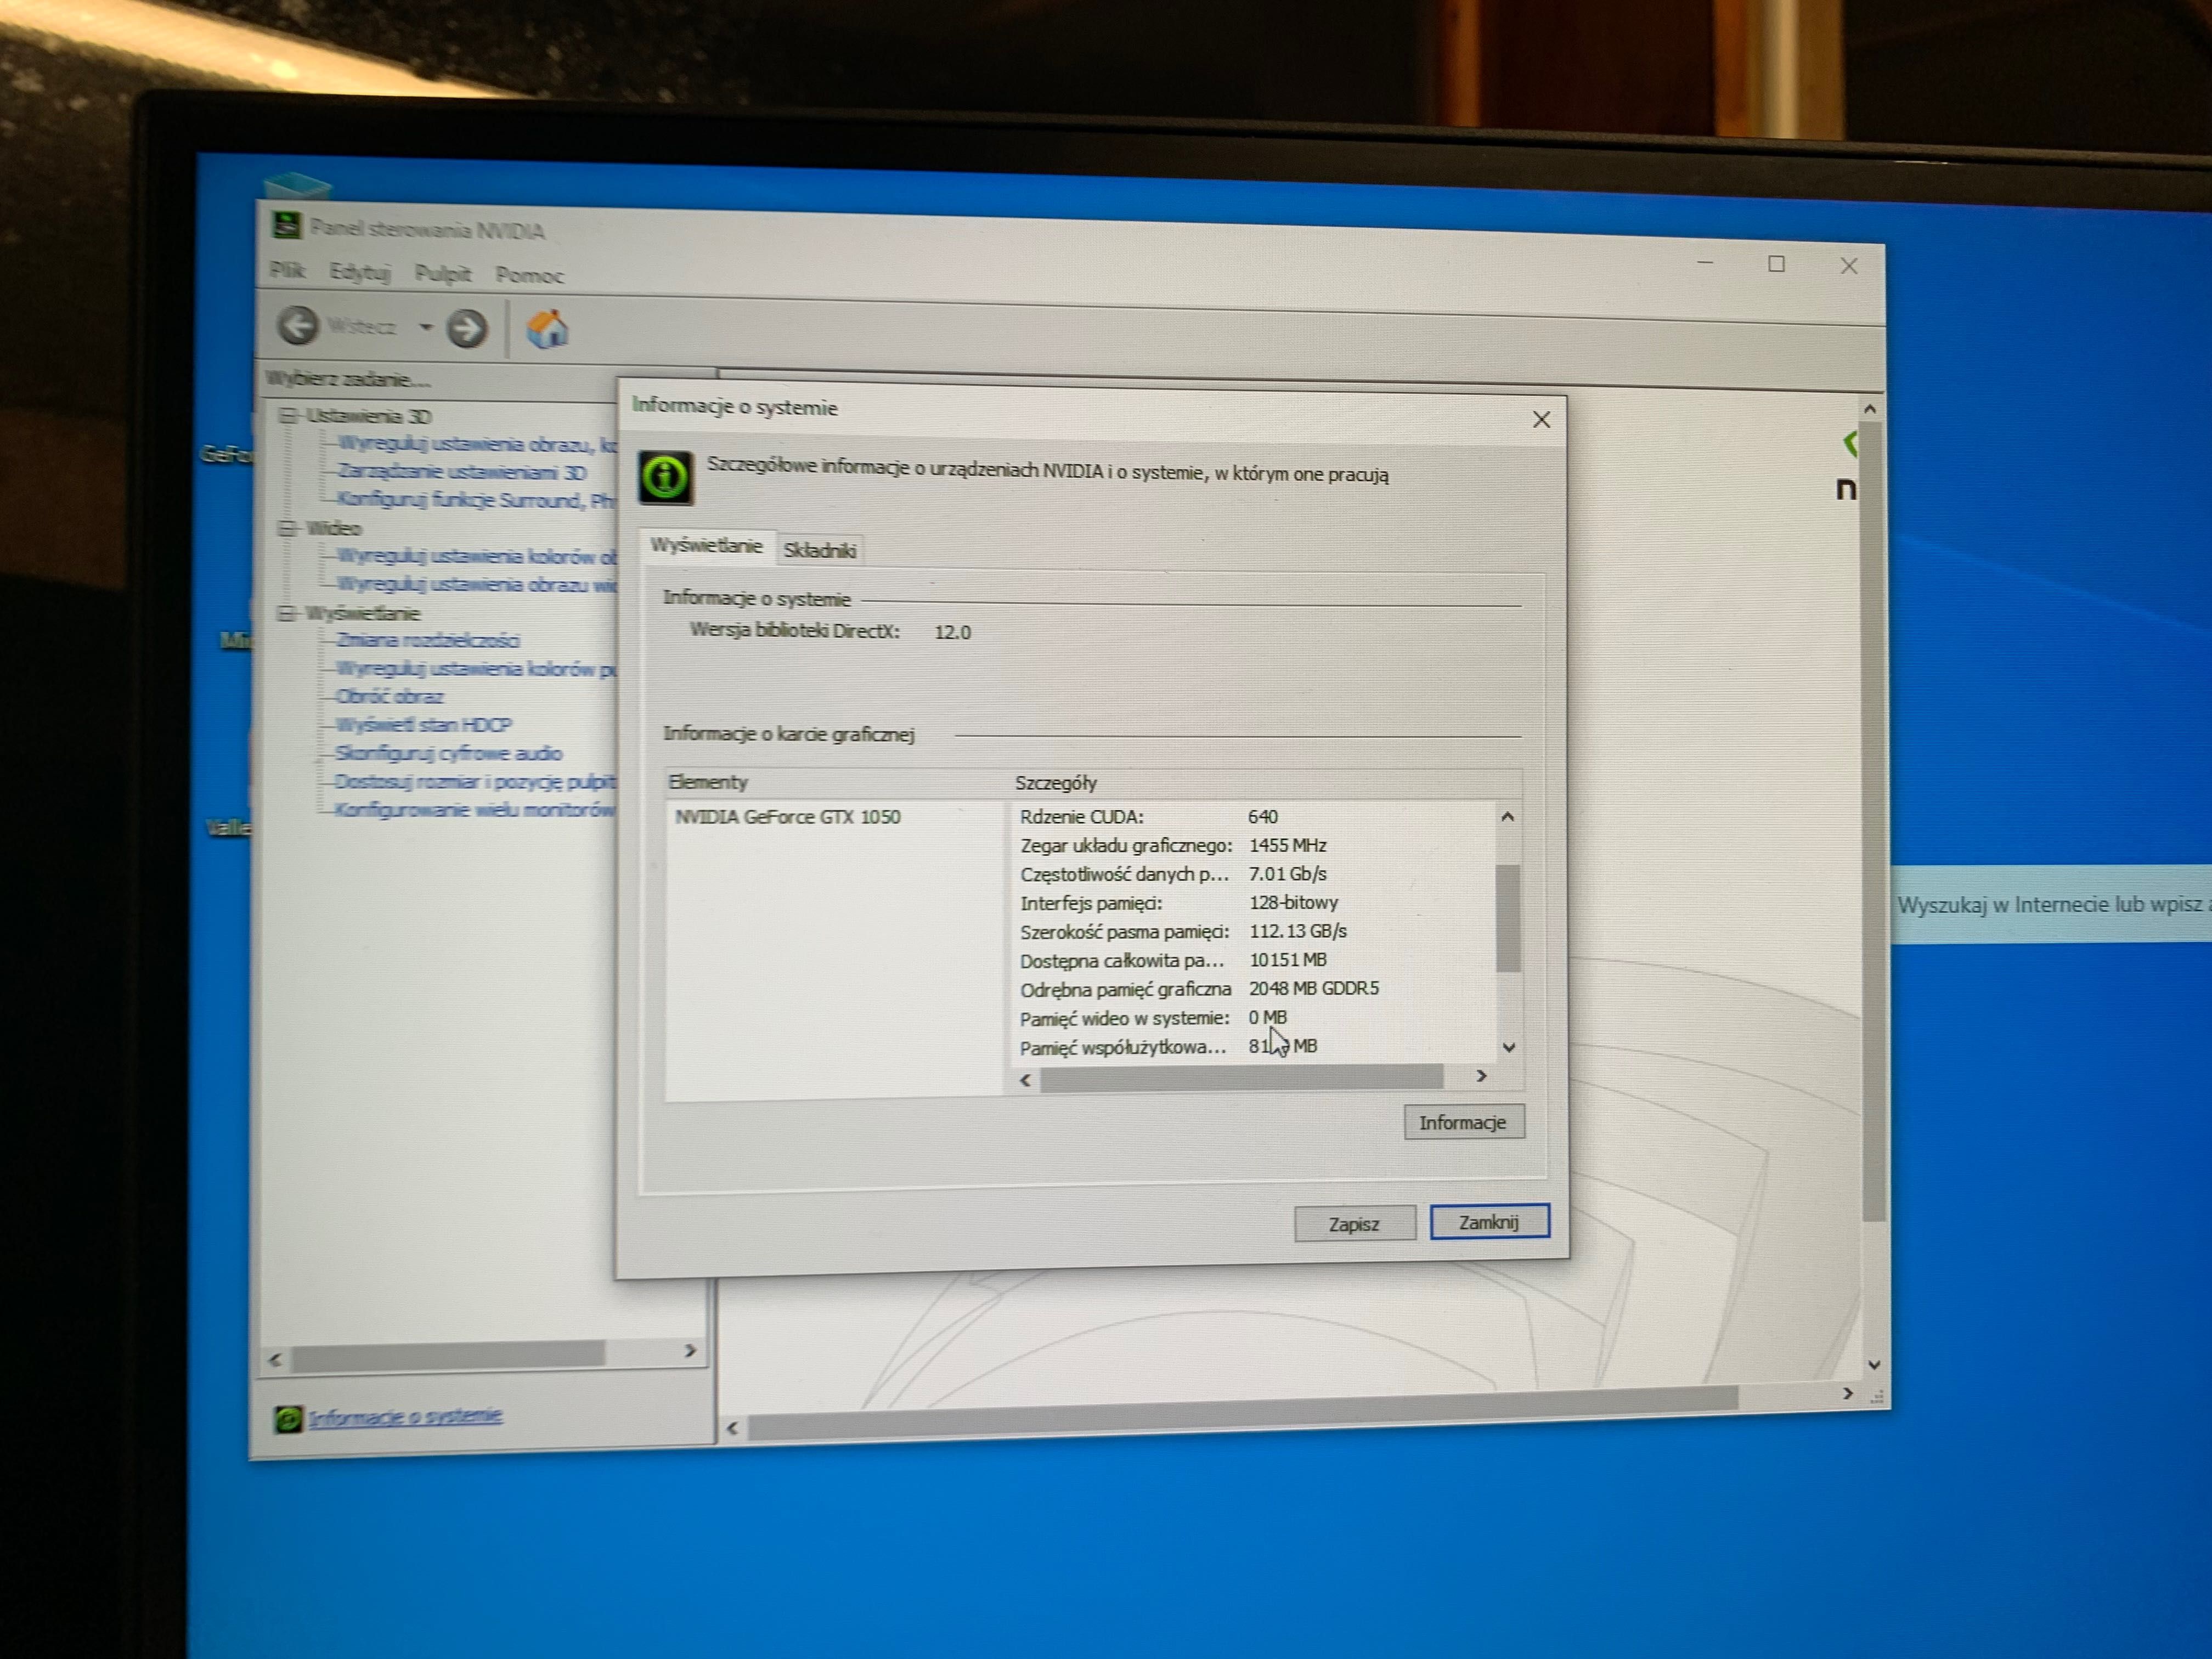
Task: Click the green info icon in dialog
Action: (665, 478)
